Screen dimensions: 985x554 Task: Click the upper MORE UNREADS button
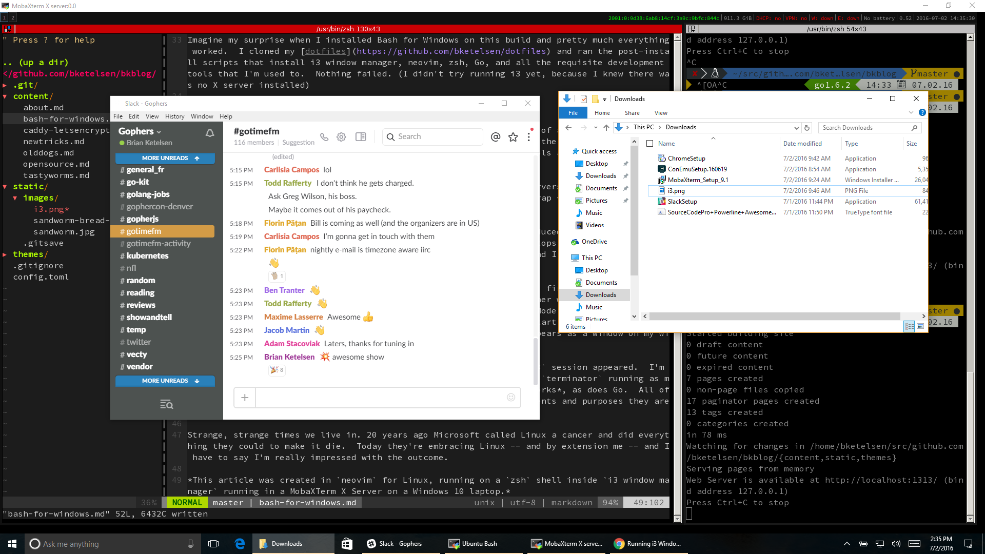(165, 158)
